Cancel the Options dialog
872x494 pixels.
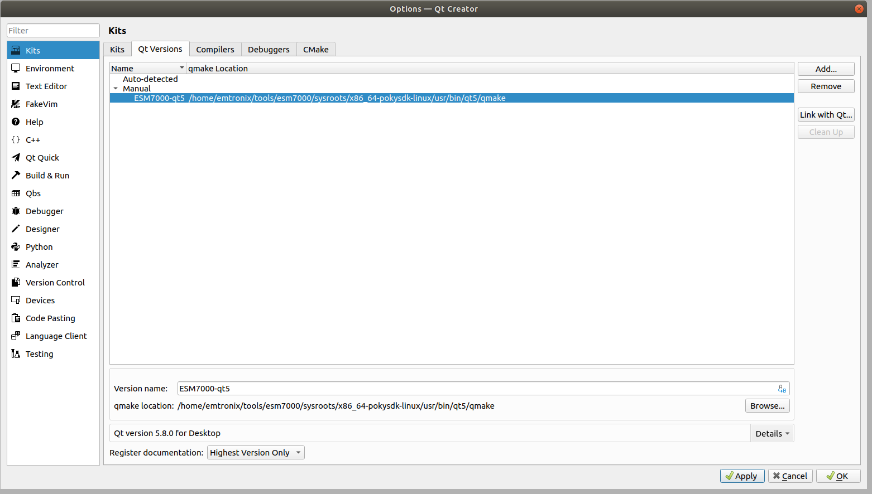[790, 476]
